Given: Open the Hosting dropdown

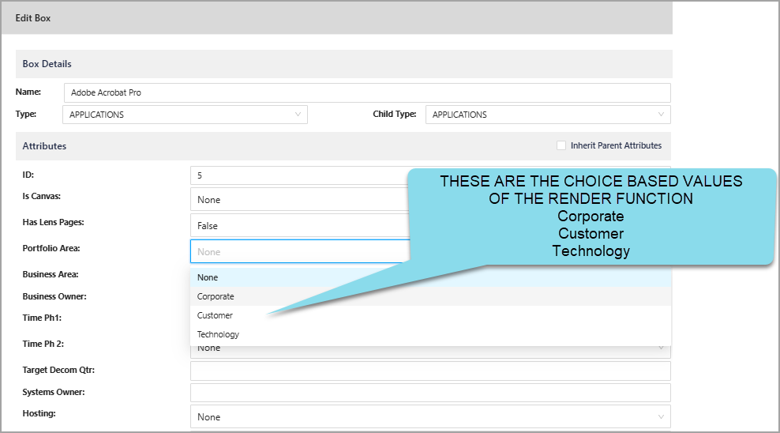Looking at the screenshot, I should 430,416.
